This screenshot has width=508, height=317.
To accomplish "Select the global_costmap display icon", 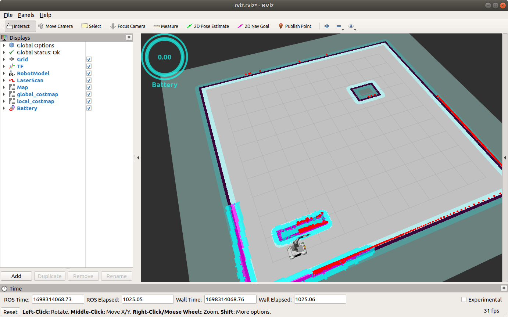I will coord(12,94).
